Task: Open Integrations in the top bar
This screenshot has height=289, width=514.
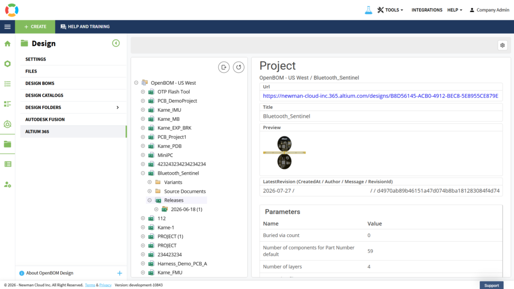Action: (427, 10)
